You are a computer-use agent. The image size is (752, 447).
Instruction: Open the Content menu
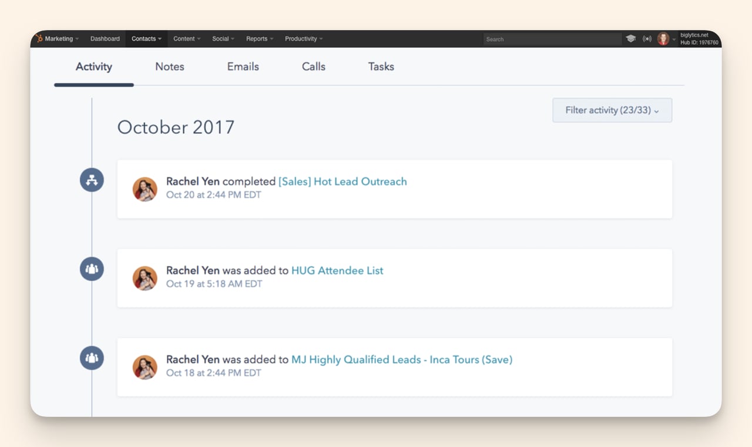(187, 39)
